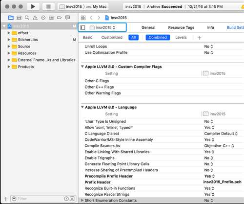Open the insv2015 target selector popup

(x=102, y=27)
